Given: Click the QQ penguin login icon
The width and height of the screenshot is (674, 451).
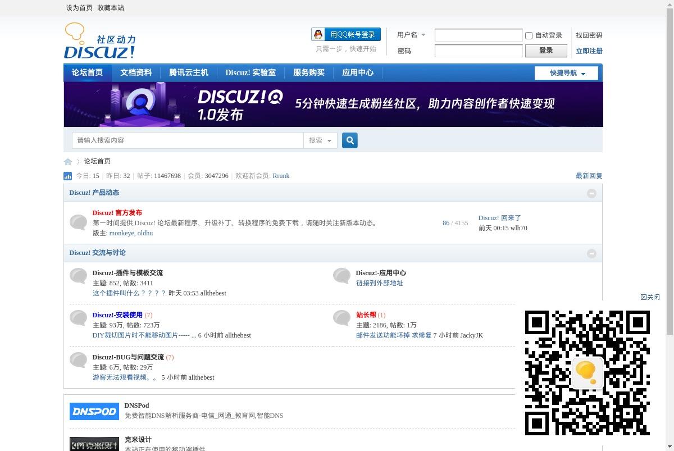Looking at the screenshot, I should (x=318, y=34).
